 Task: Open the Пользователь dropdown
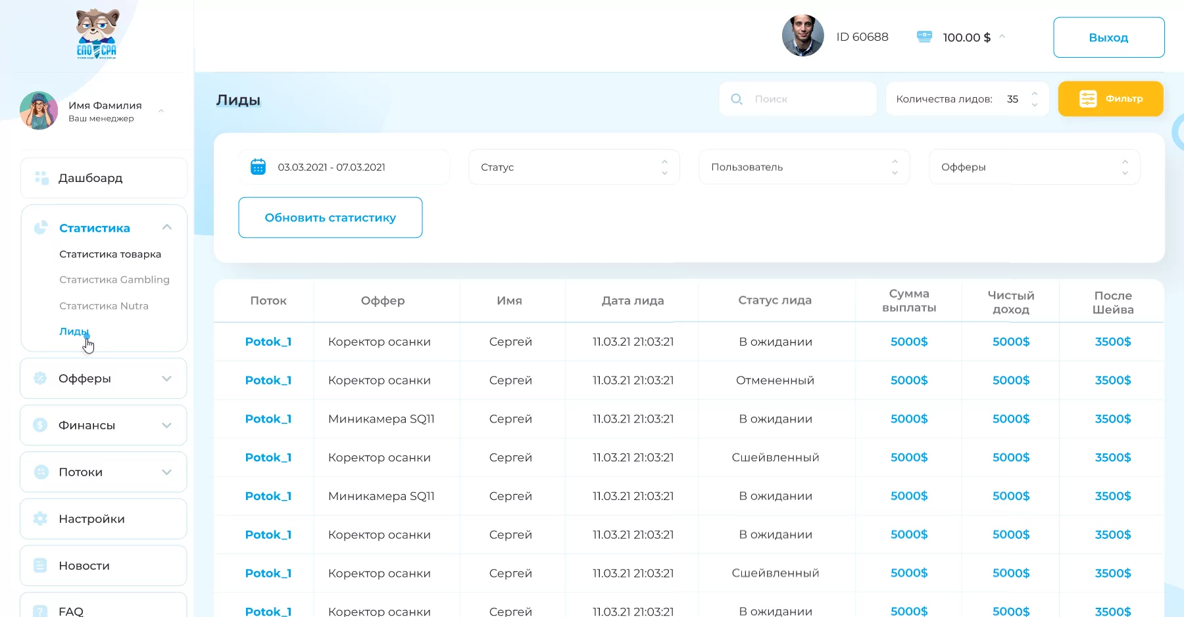[804, 167]
